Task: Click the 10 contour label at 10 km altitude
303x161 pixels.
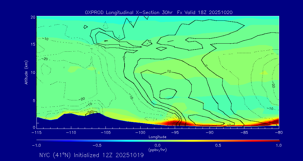Action: tap(169, 72)
